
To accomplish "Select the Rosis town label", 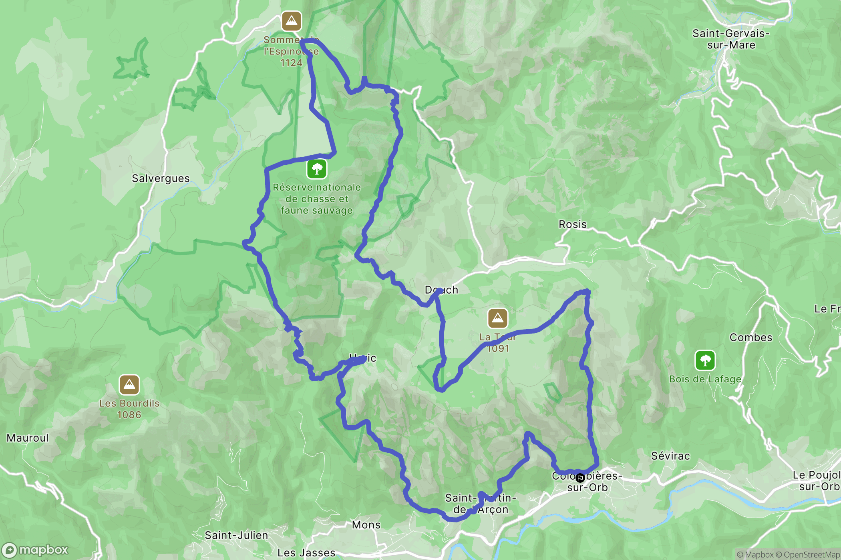I will pos(573,224).
